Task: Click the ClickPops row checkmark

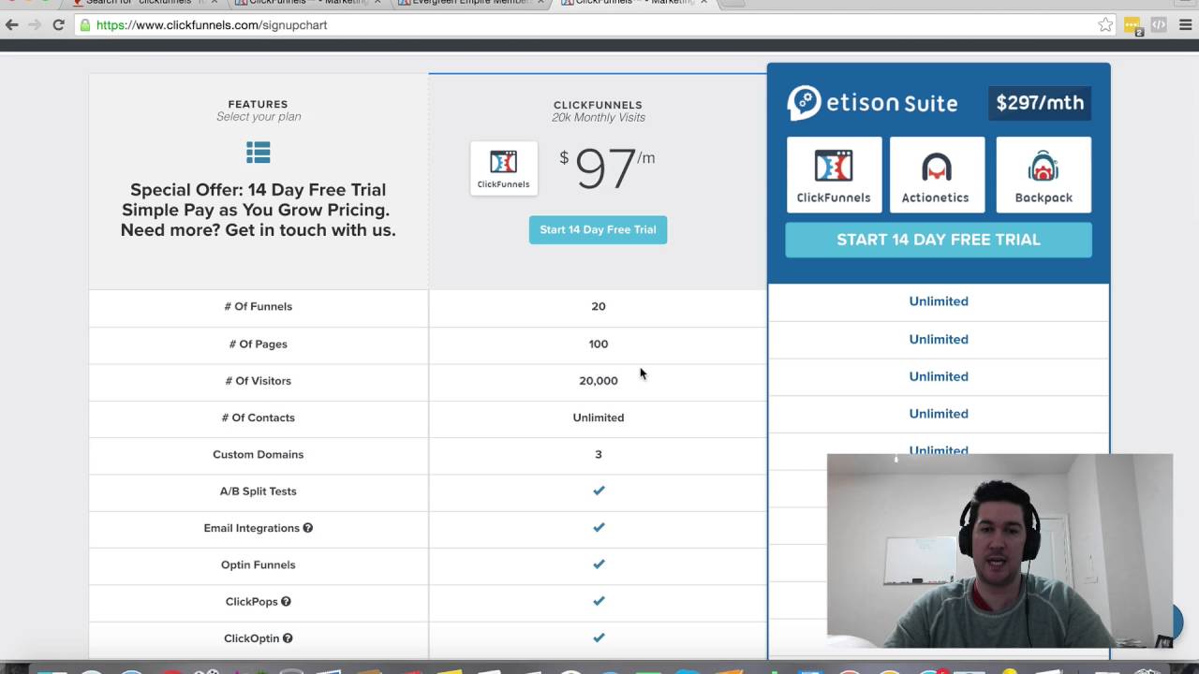Action: (x=599, y=601)
